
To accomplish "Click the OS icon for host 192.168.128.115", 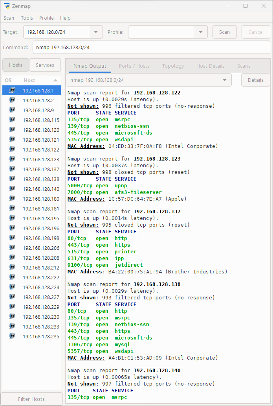I will [x=12, y=120].
